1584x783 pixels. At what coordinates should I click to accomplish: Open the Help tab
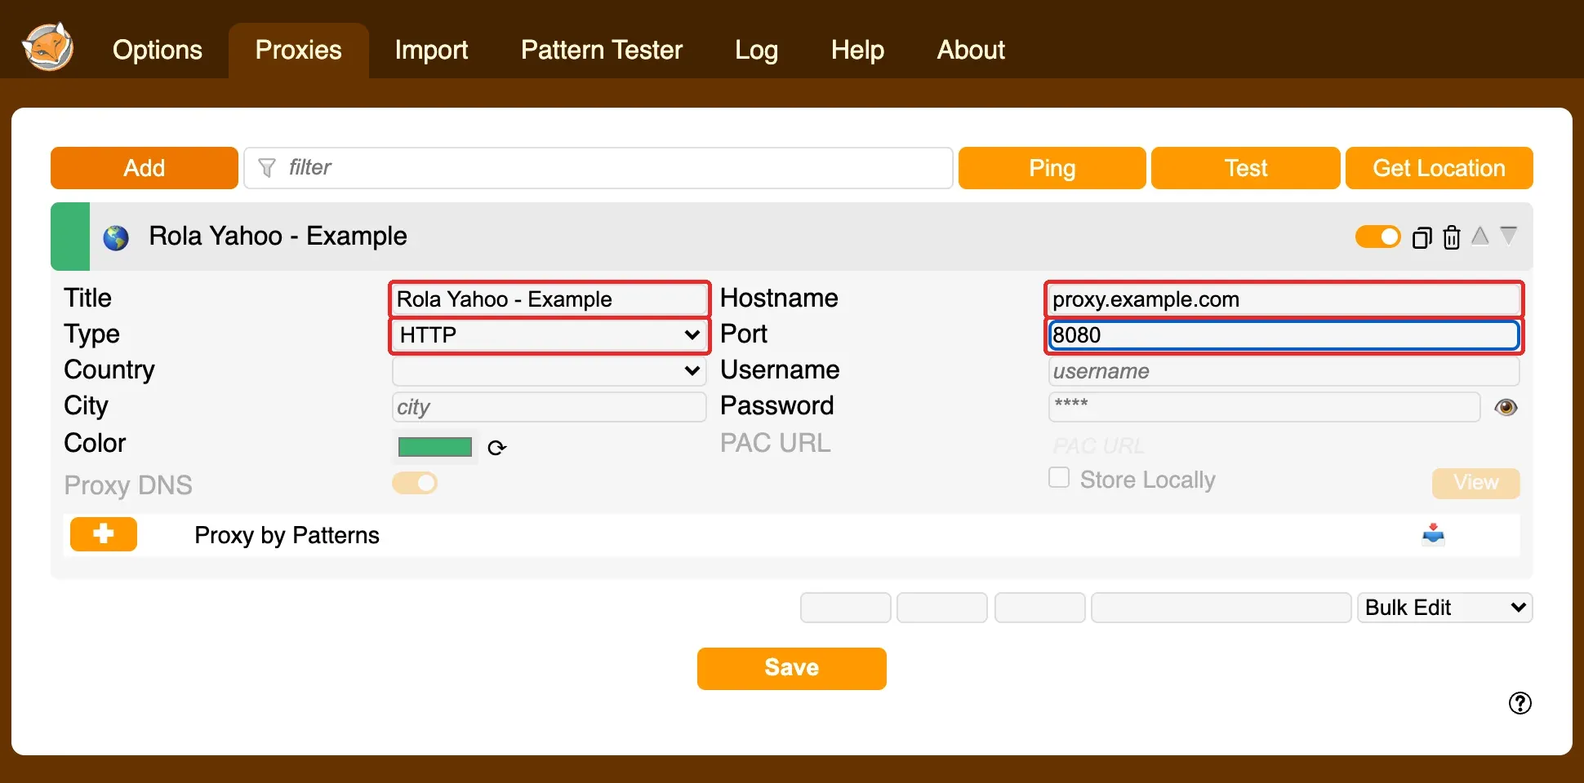[x=857, y=50]
